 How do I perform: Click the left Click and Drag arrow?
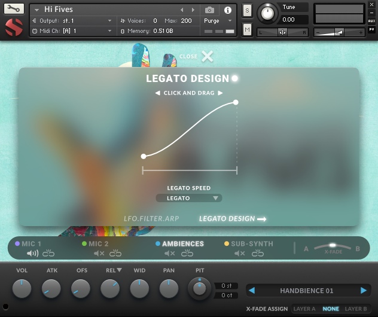(x=158, y=93)
